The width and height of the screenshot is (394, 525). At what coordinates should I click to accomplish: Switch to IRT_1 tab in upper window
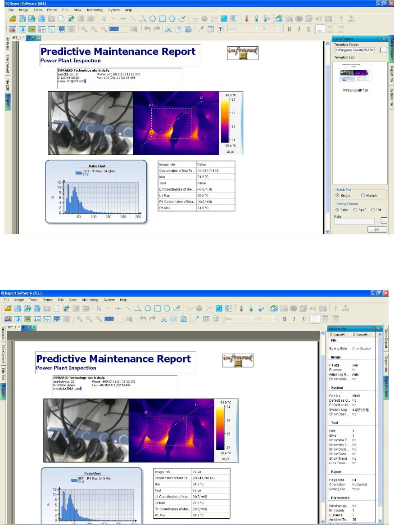pyautogui.click(x=16, y=37)
